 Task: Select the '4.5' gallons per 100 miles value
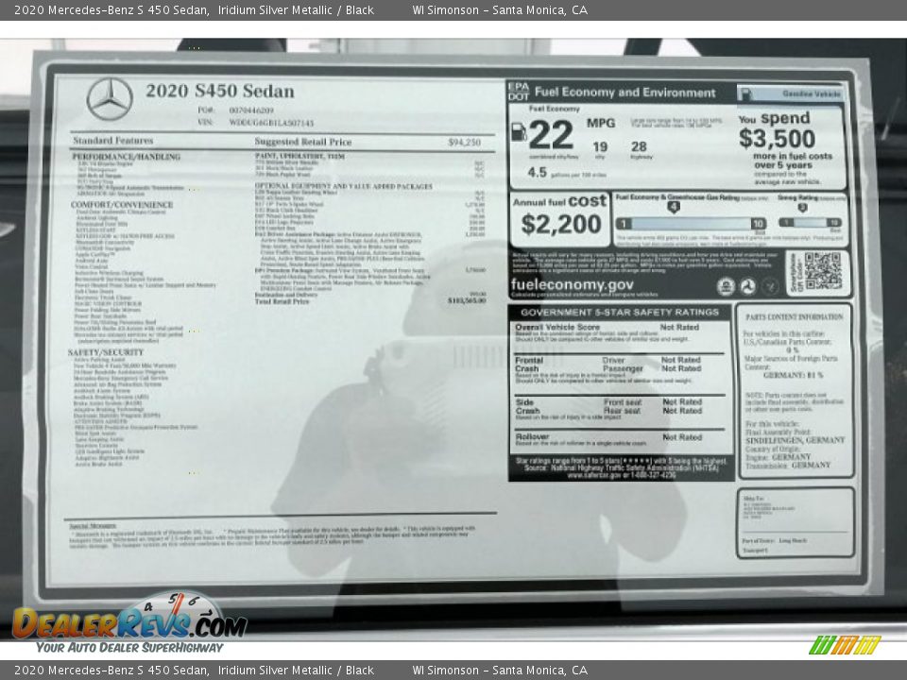pyautogui.click(x=537, y=172)
